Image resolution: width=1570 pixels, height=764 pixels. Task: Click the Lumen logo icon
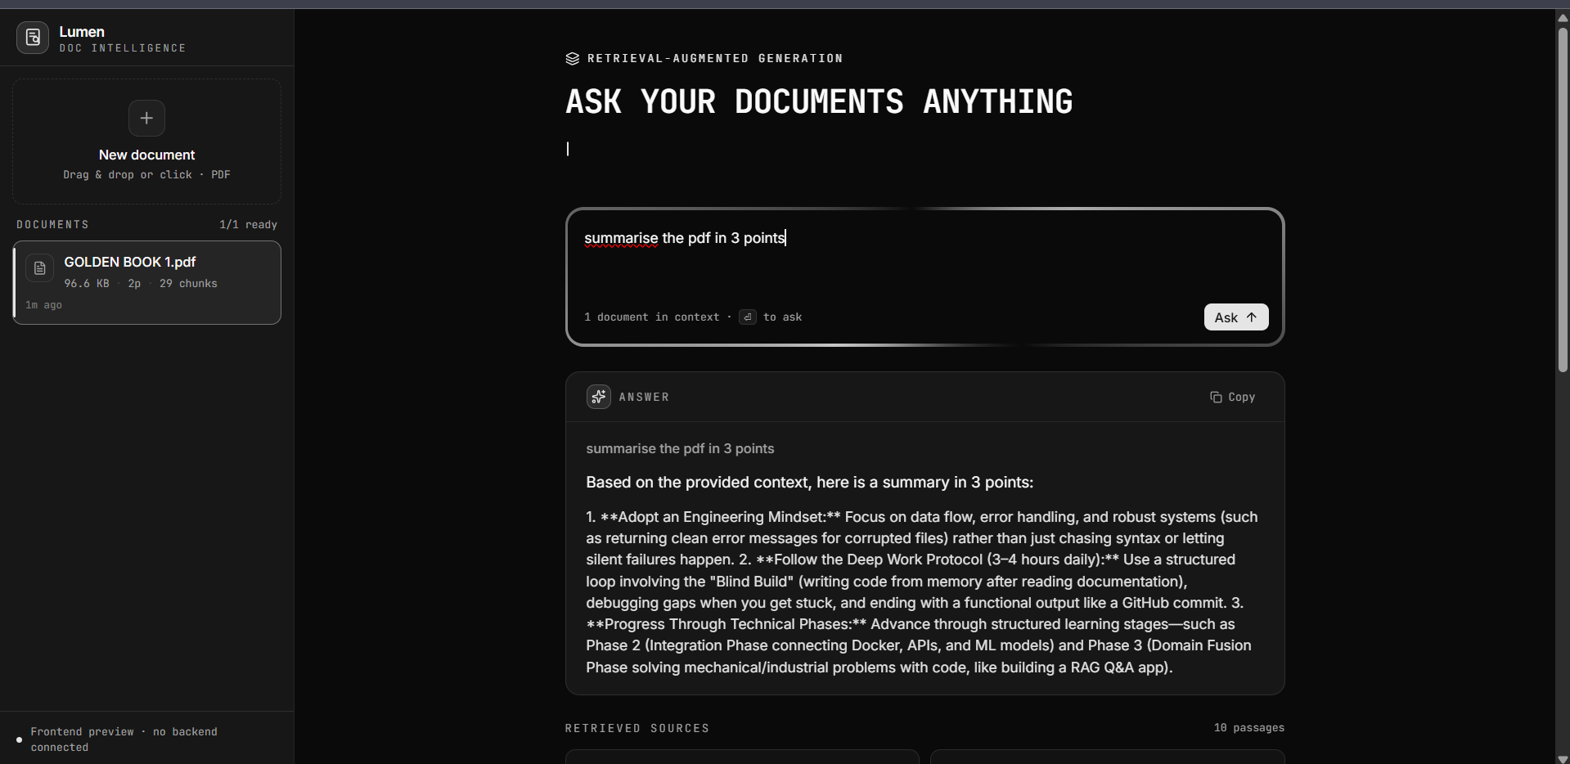click(33, 38)
